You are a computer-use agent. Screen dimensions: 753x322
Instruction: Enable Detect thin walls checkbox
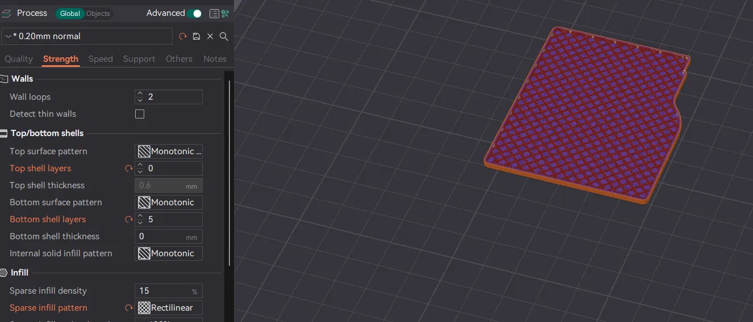pyautogui.click(x=140, y=114)
